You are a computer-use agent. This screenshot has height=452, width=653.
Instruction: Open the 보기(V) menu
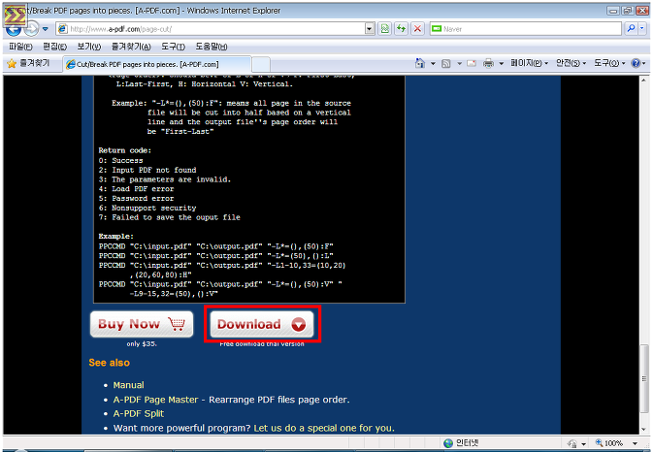tap(88, 47)
